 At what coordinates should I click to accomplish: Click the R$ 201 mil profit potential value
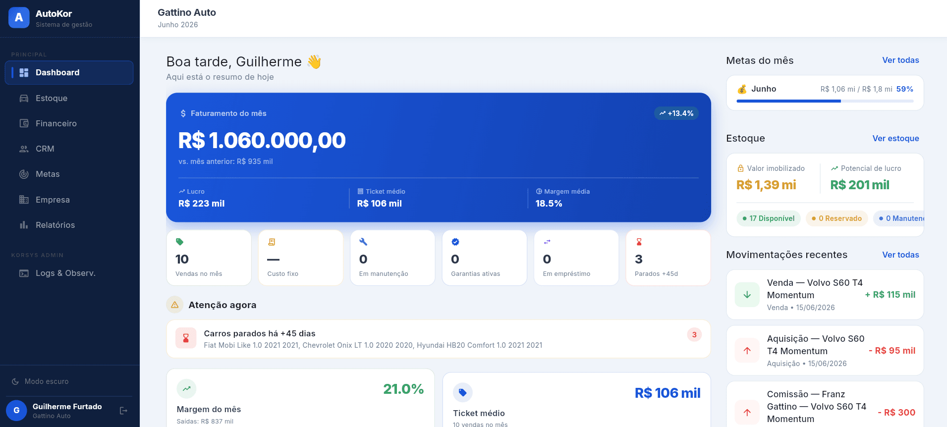click(860, 185)
